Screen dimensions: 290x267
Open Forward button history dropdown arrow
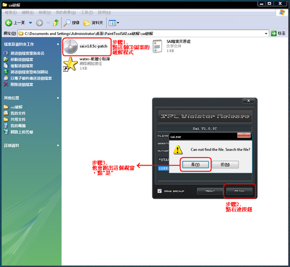pyautogui.click(x=48, y=23)
